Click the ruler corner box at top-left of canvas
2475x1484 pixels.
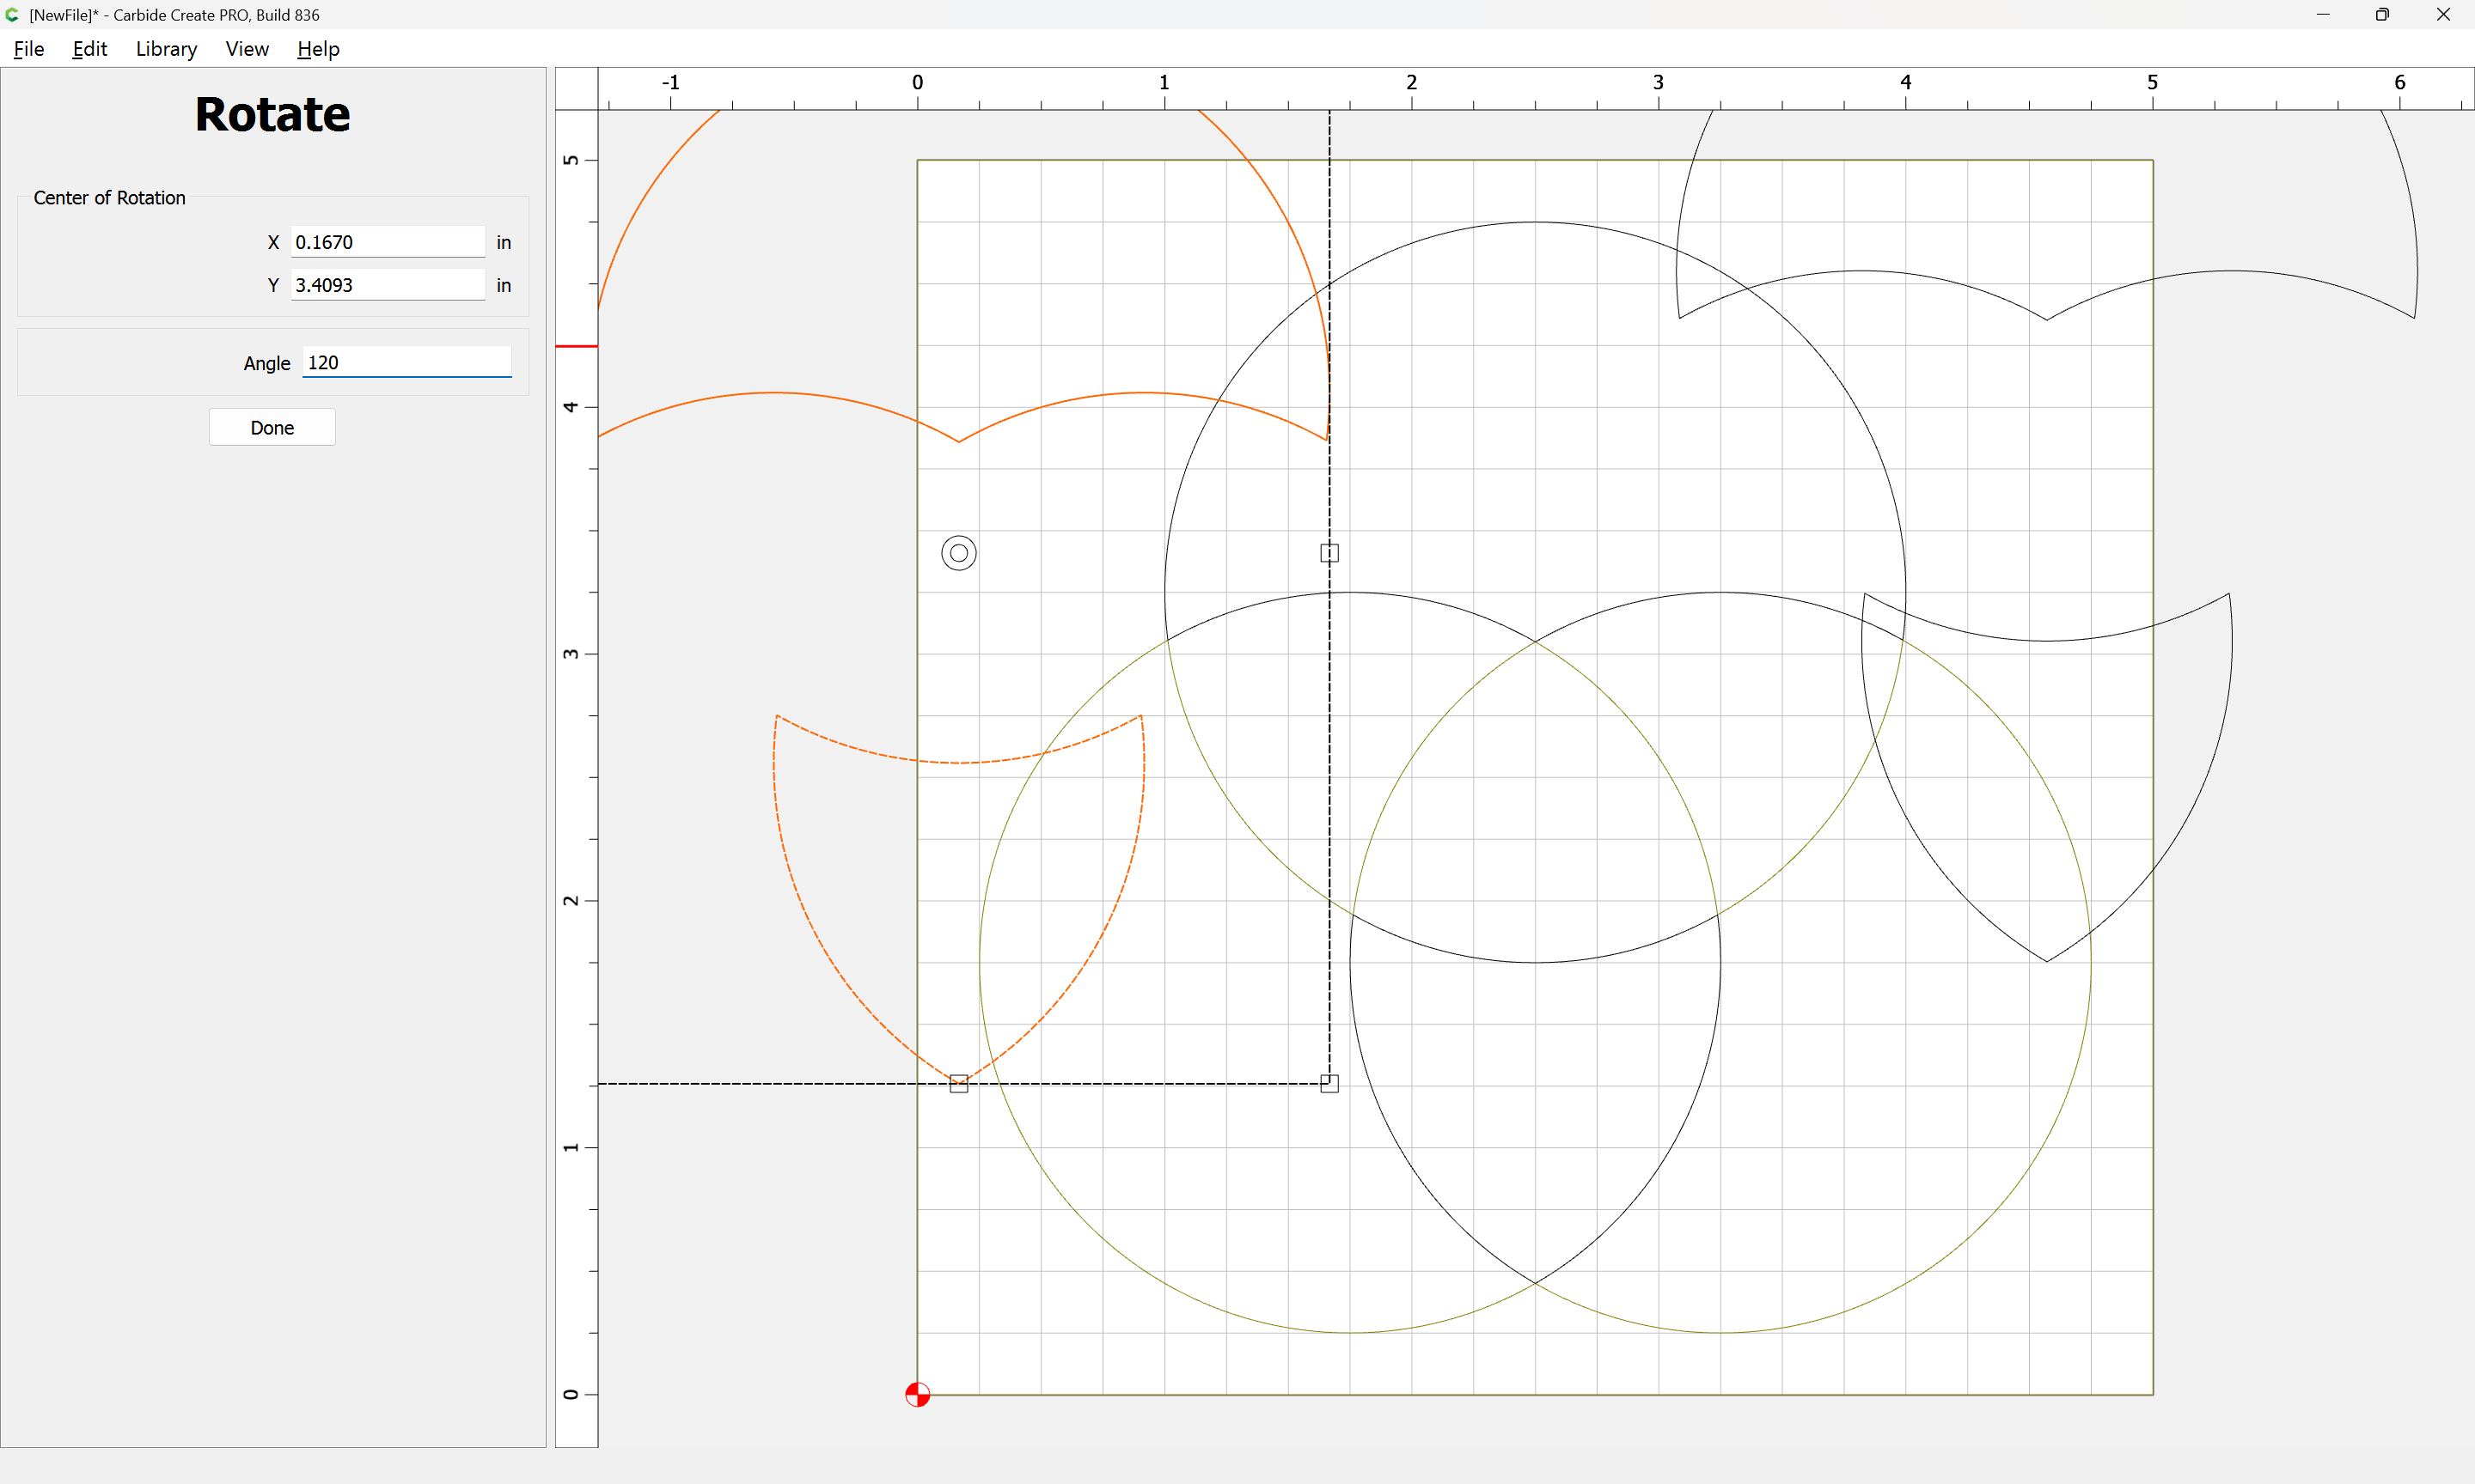tap(577, 89)
